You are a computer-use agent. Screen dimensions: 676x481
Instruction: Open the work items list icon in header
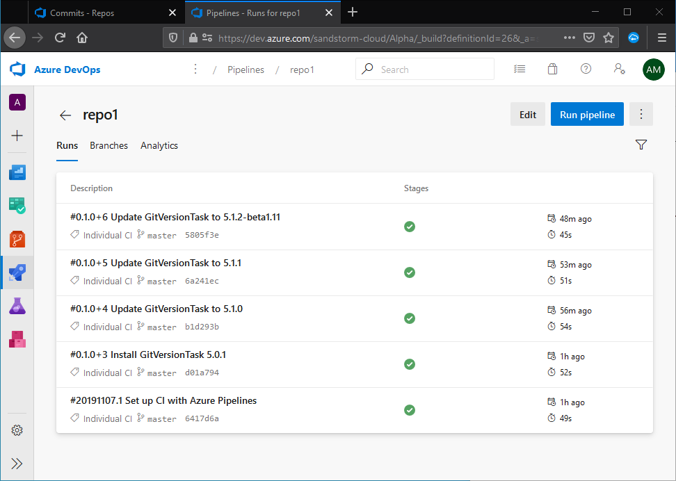tap(520, 69)
